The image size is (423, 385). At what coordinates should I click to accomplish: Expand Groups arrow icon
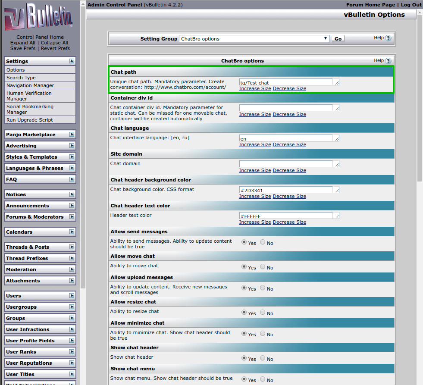[x=72, y=318]
